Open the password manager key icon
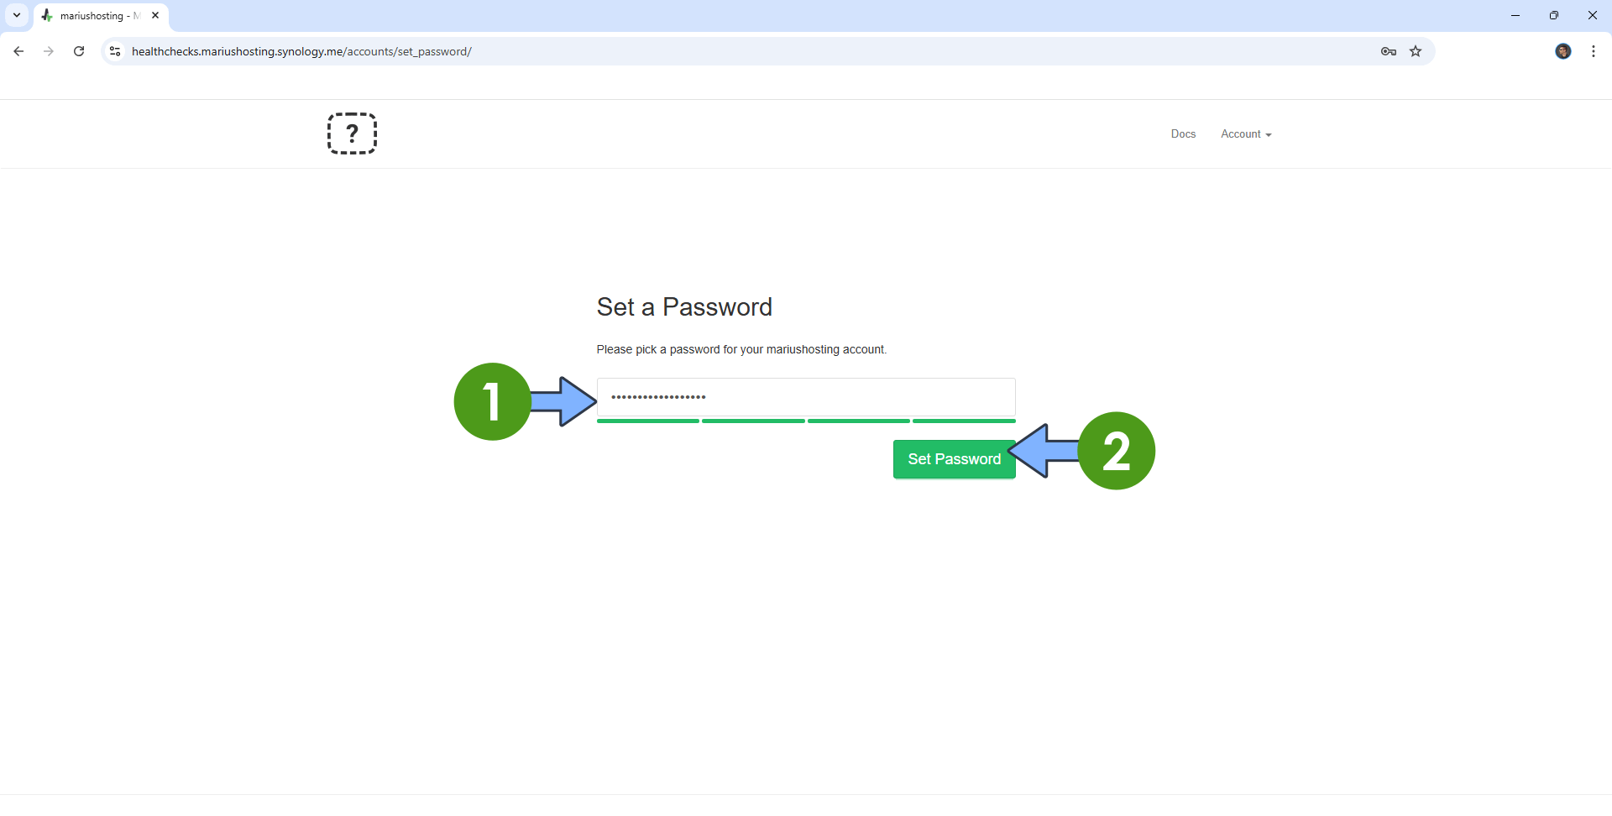1612x816 pixels. (1388, 51)
